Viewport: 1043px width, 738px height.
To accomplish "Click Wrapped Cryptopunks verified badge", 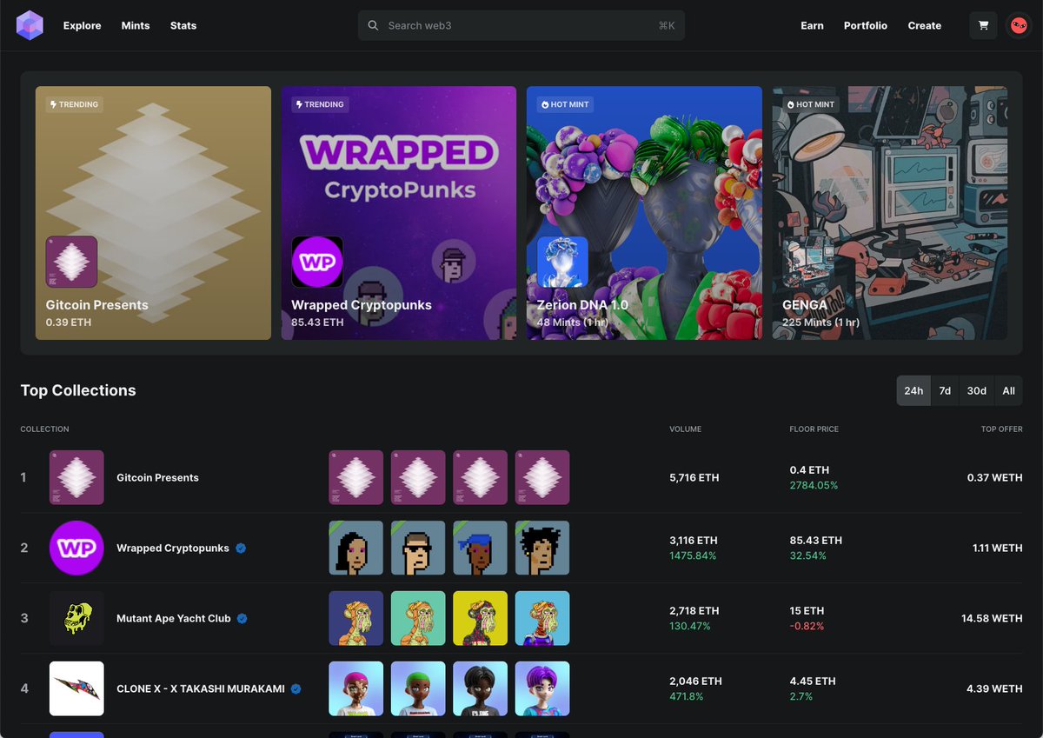I will click(x=241, y=548).
